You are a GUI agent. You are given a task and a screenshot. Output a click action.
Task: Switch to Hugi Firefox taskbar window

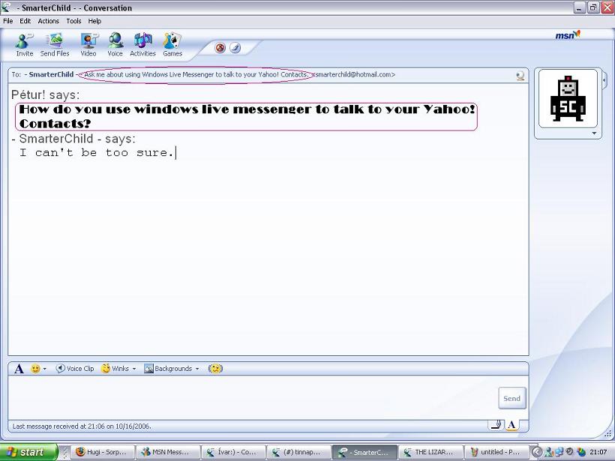[x=103, y=452]
